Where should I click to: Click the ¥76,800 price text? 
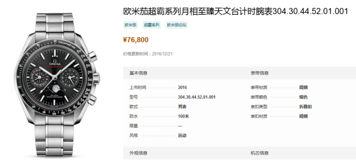click(x=136, y=39)
